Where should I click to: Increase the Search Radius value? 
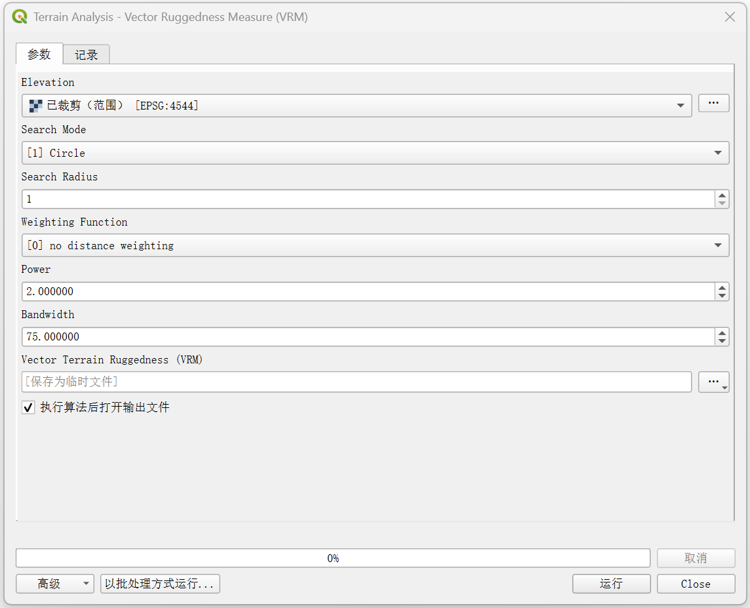722,195
